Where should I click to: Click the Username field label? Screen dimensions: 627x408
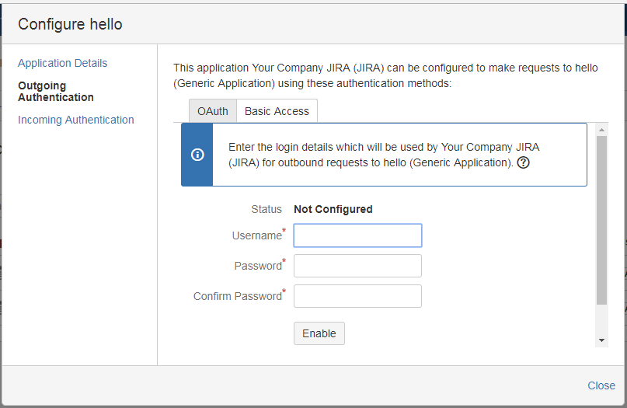pyautogui.click(x=259, y=235)
